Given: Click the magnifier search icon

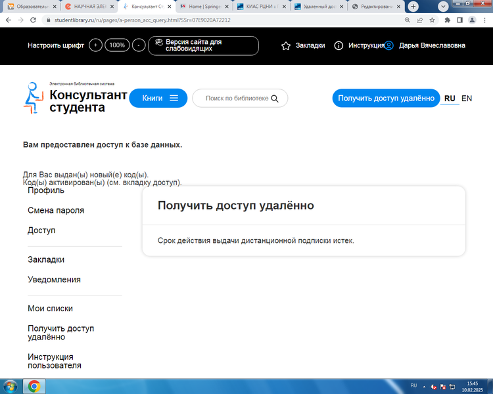Looking at the screenshot, I should pos(275,98).
